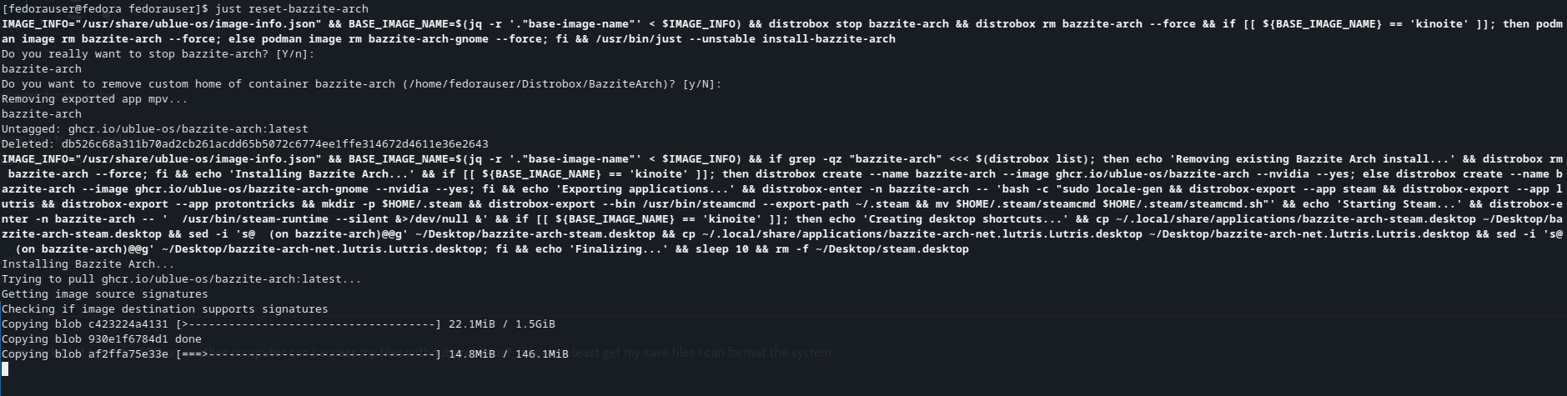Select the 'Removing exported app mpv...' line

[95, 99]
